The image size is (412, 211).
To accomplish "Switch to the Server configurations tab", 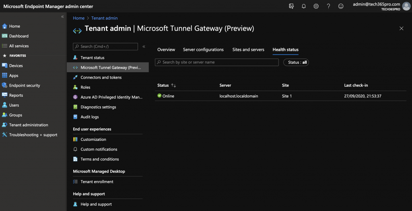I will [203, 50].
